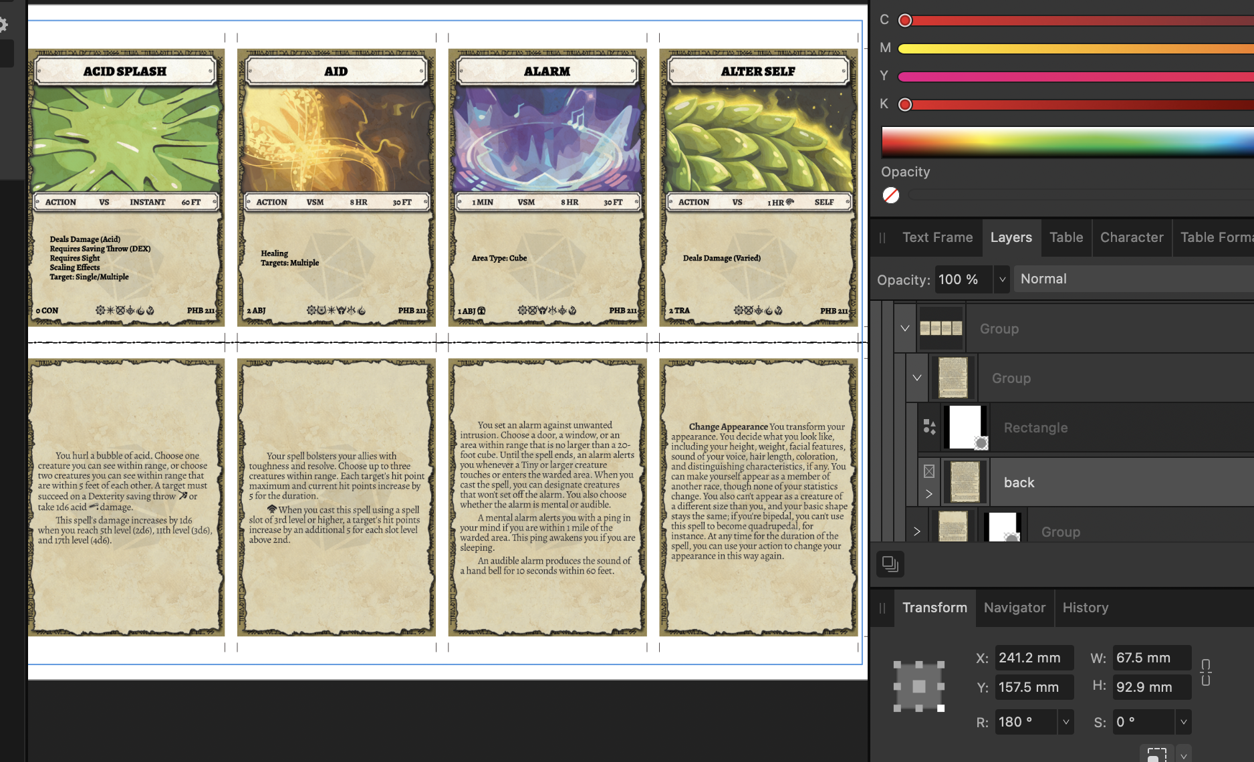Viewport: 1254px width, 762px height.
Task: Switch to the Character tab
Action: 1132,237
